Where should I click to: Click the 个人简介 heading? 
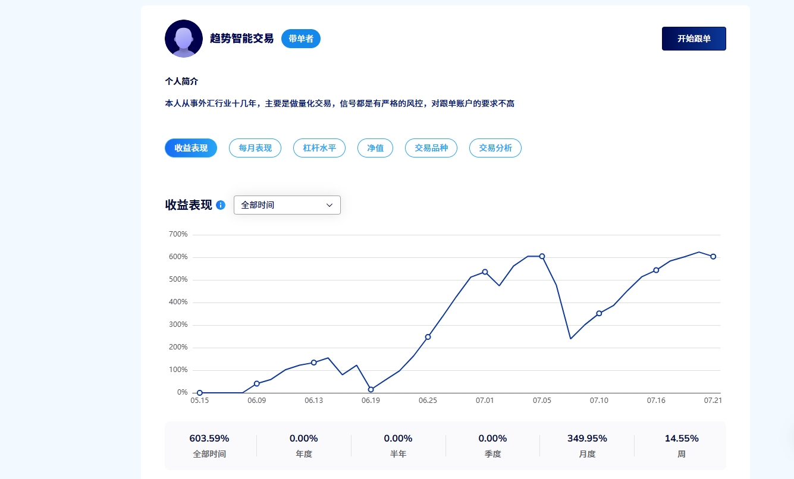pos(181,81)
